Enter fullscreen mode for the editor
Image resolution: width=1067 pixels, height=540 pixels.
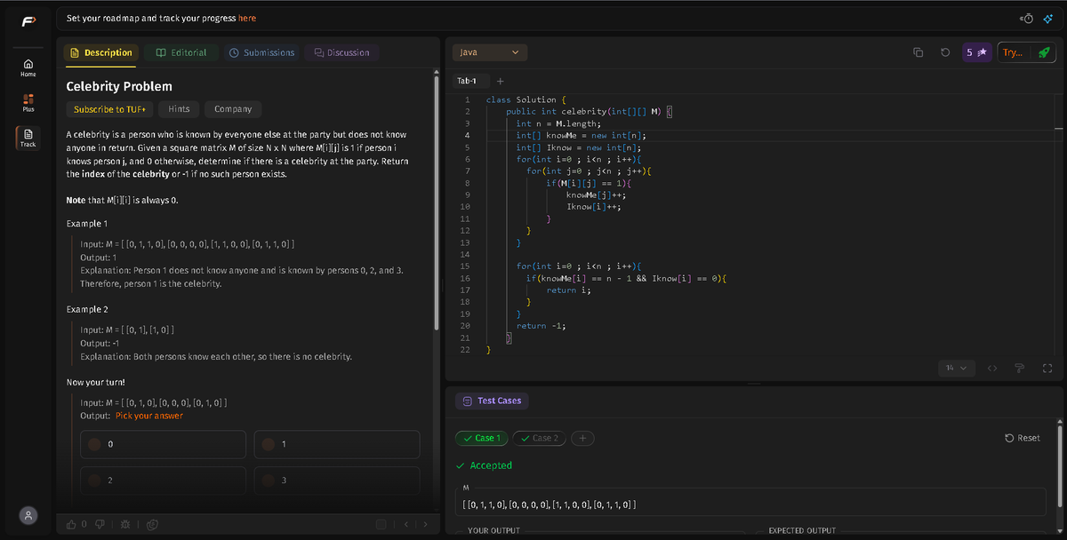1047,368
